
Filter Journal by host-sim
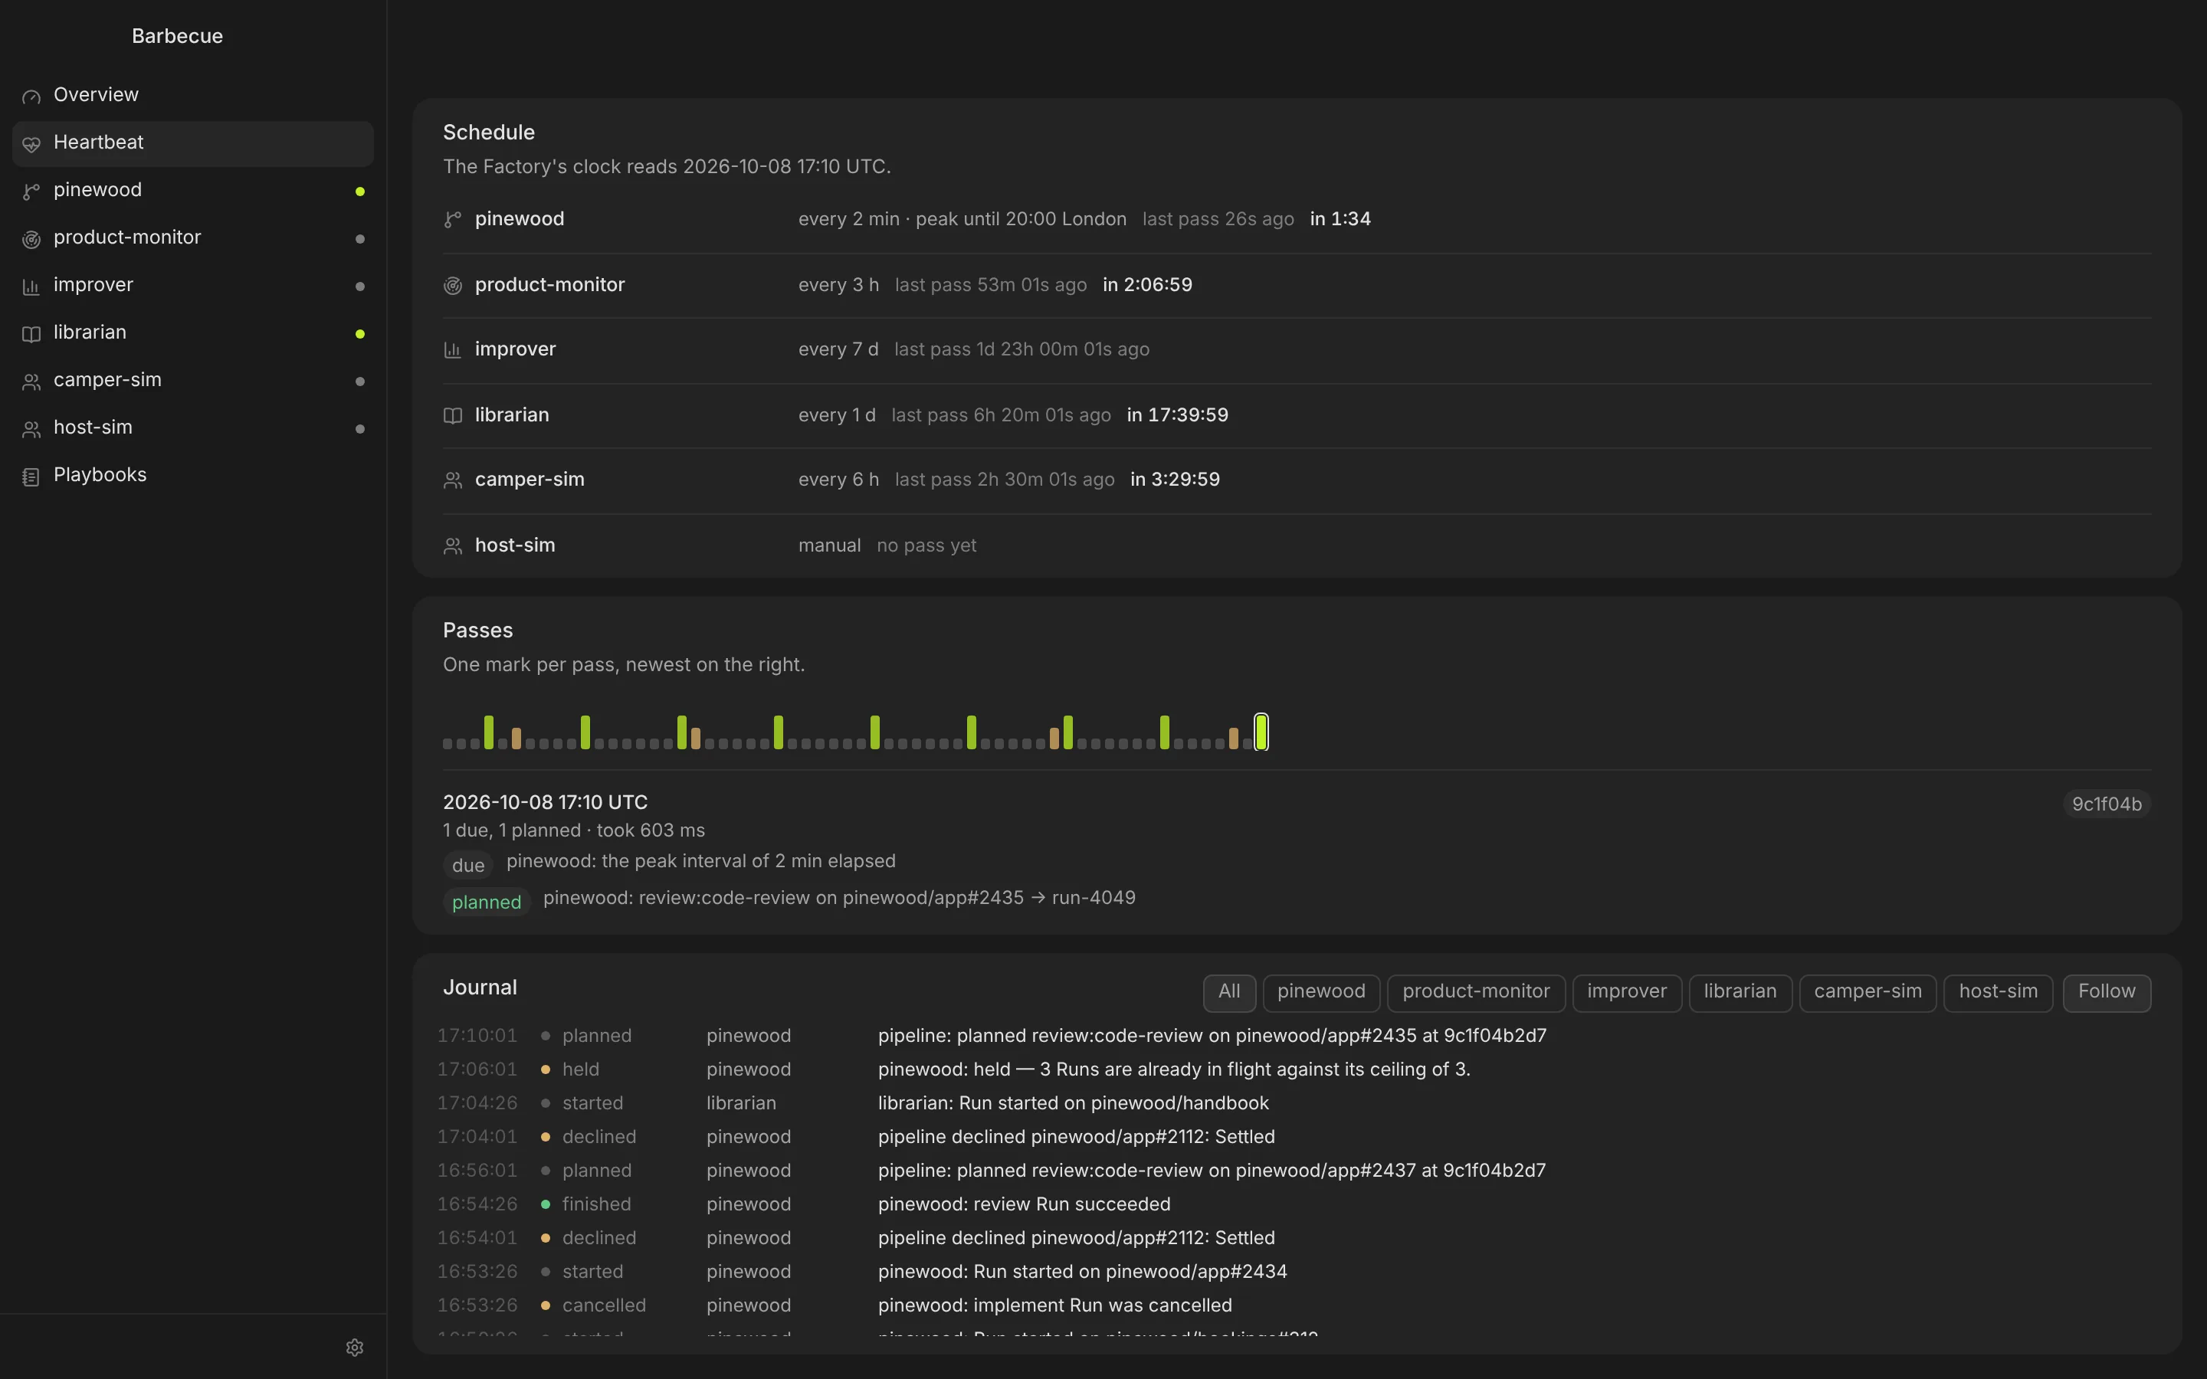click(x=1997, y=991)
